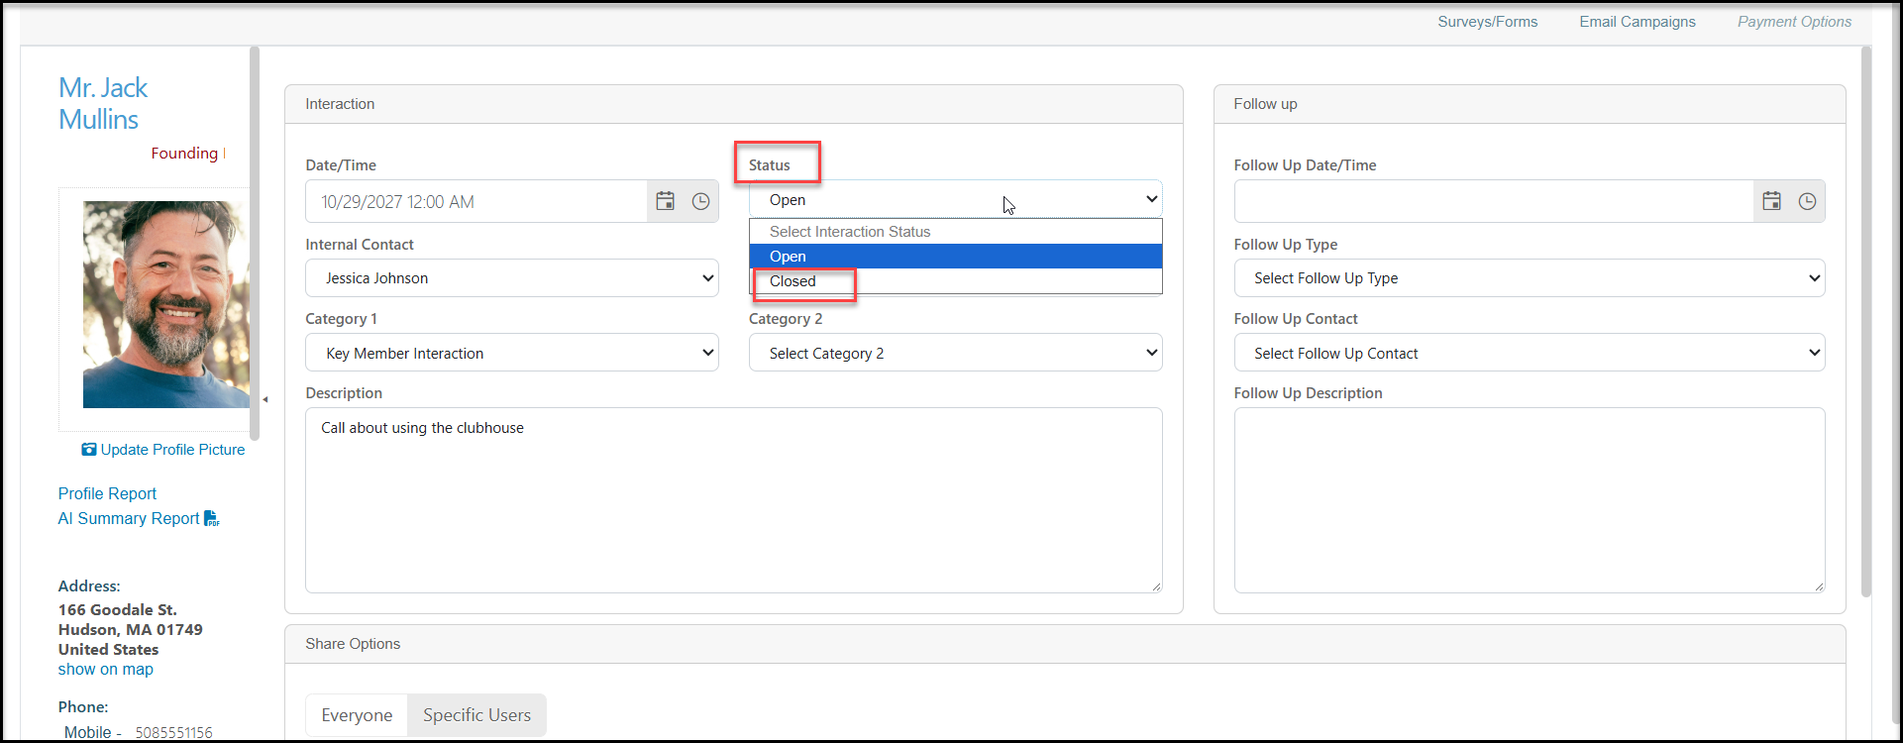This screenshot has height=743, width=1903.
Task: Click PDF icon next to AI Summary Report
Action: (x=212, y=518)
